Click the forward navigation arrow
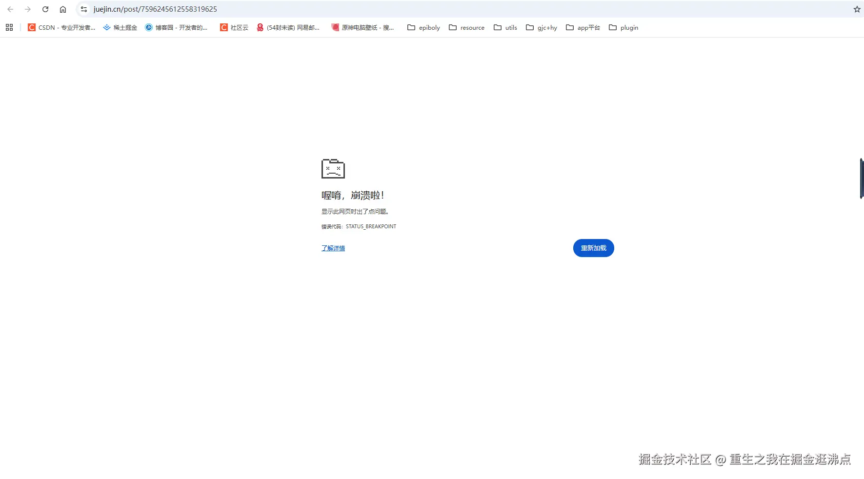The height and width of the screenshot is (479, 864). click(28, 9)
